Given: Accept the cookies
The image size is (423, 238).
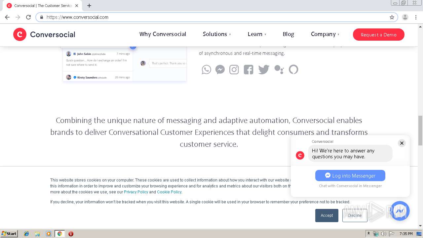Looking at the screenshot, I should coord(327,216).
